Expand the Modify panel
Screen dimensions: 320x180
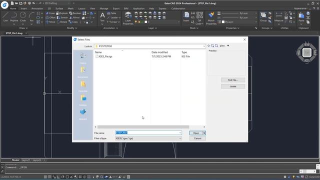[x=72, y=28]
